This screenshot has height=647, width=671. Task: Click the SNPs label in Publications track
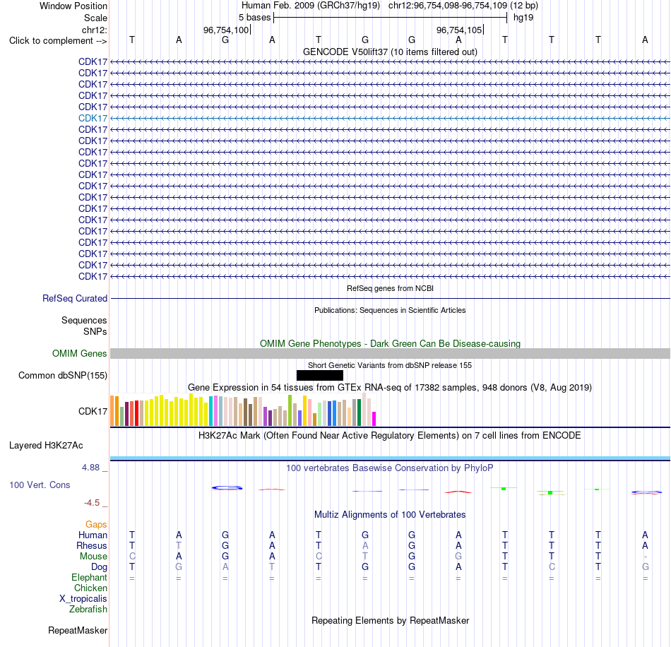pyautogui.click(x=95, y=332)
